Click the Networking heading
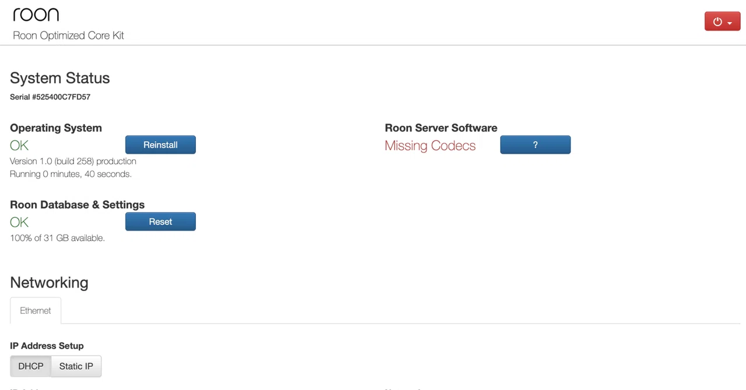Image resolution: width=746 pixels, height=390 pixels. (x=49, y=282)
